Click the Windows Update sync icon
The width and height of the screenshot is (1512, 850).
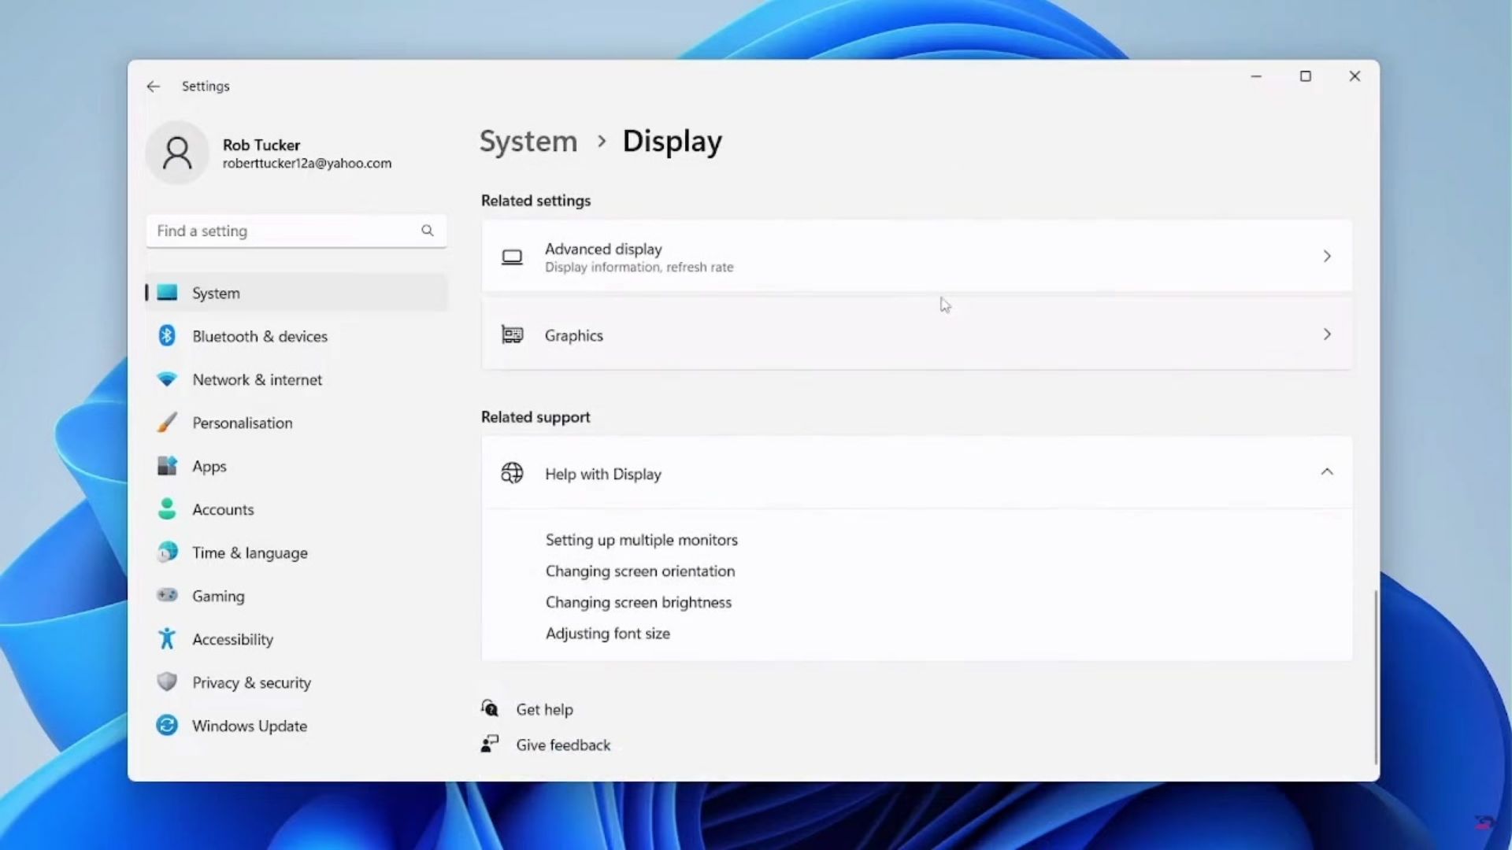pyautogui.click(x=167, y=726)
